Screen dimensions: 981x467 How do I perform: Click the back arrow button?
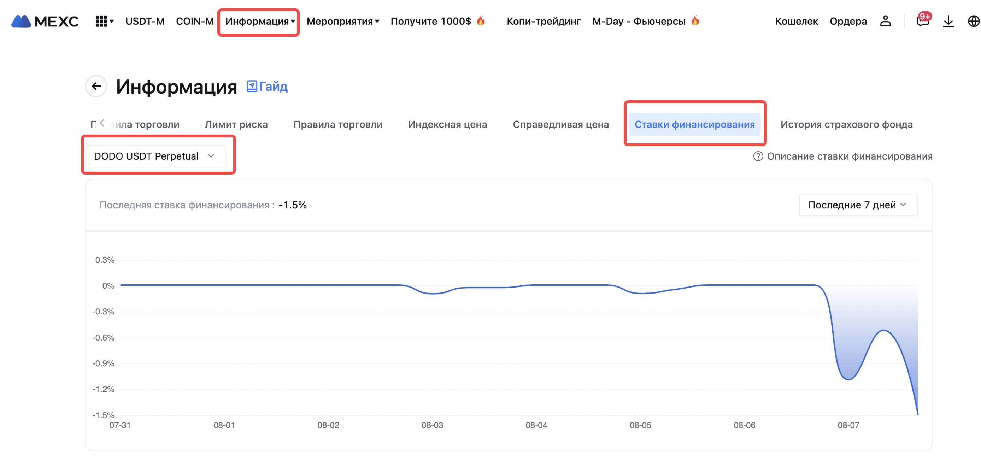pos(96,87)
